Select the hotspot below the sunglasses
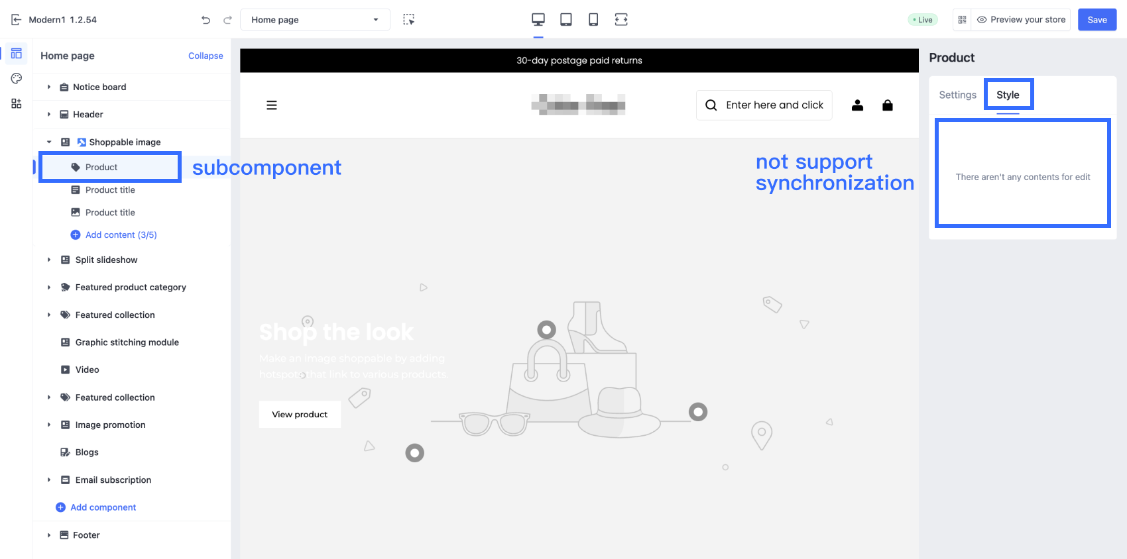 (x=415, y=453)
